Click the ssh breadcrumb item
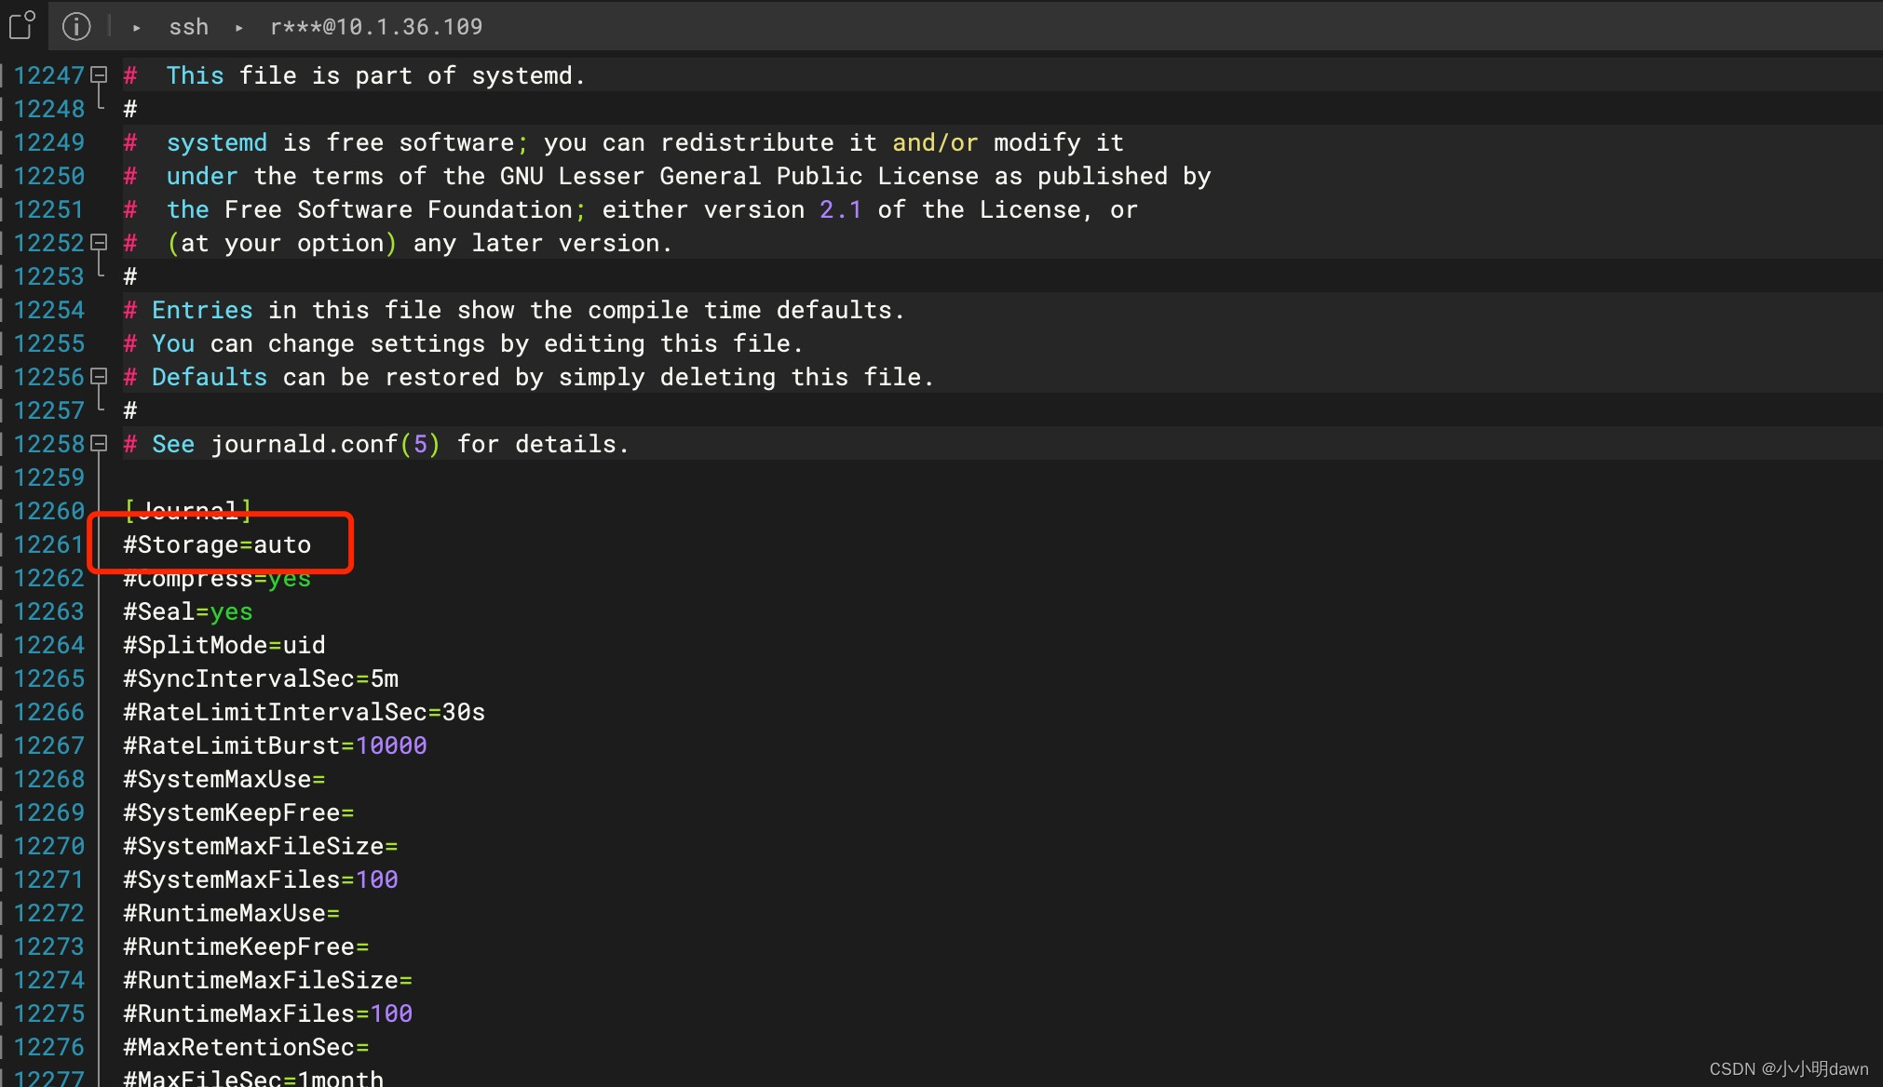Viewport: 1883px width, 1087px height. click(x=188, y=27)
